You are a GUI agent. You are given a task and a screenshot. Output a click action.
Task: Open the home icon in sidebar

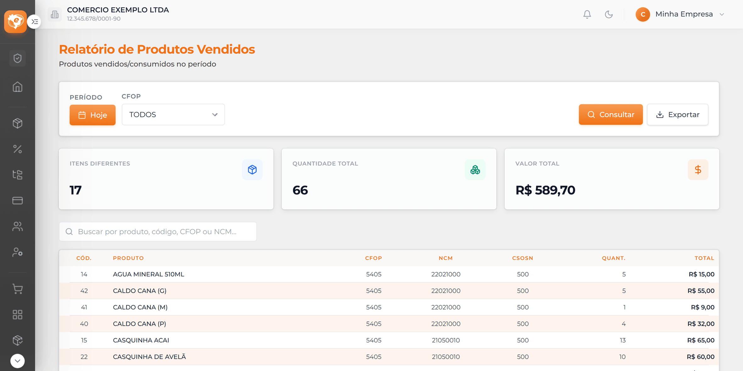18,87
